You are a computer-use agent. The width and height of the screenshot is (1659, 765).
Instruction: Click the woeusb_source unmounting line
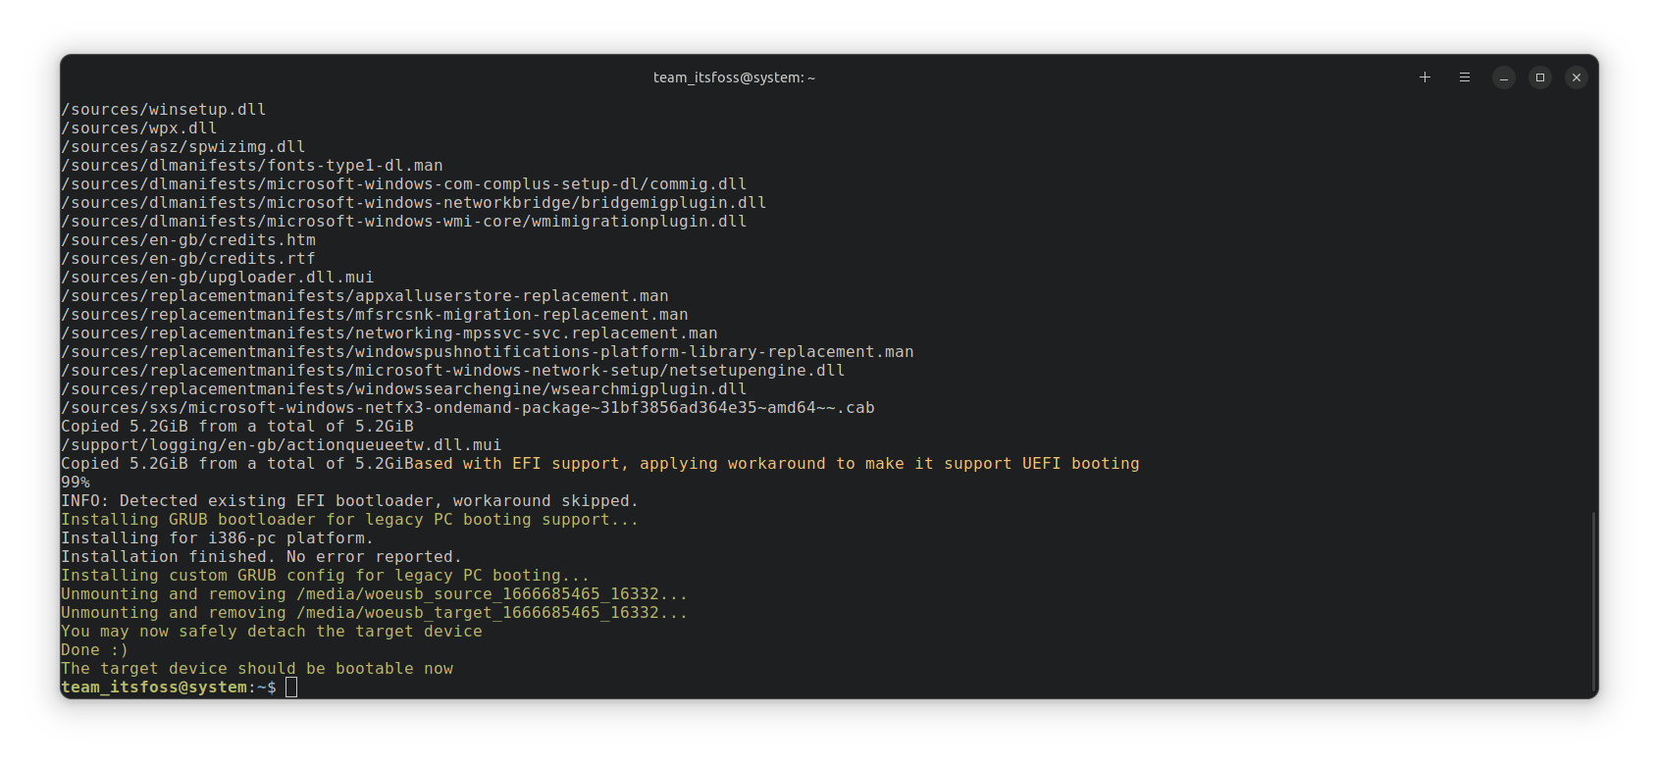(x=374, y=594)
